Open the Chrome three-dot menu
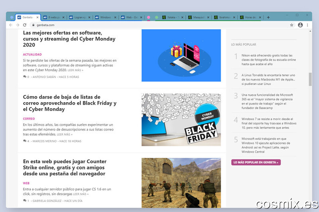This screenshot has width=319, height=212. pyautogui.click(x=307, y=25)
